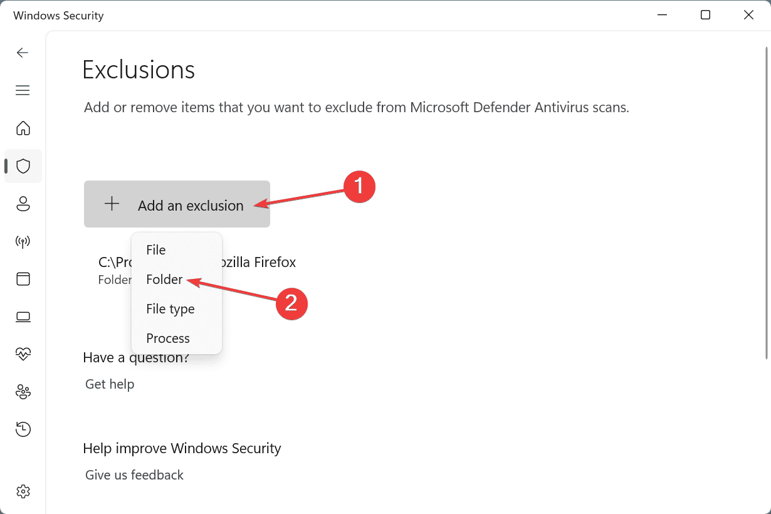The image size is (771, 514).
Task: Open App & browser control icon
Action: pyautogui.click(x=23, y=279)
